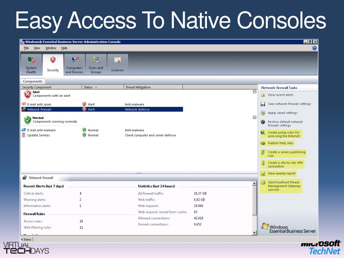
Task: Start Forefront Threat Management Gateway console
Action: point(284,186)
